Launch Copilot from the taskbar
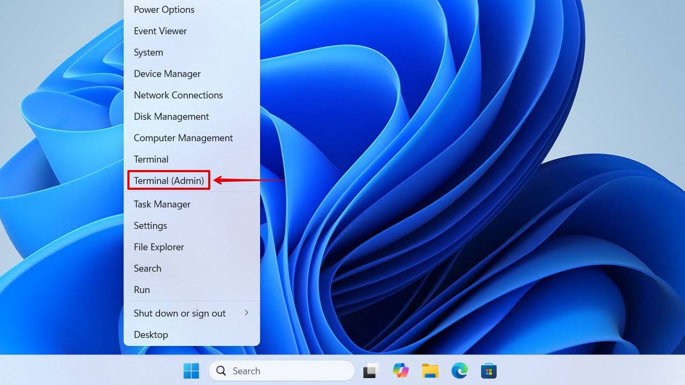685x385 pixels. pos(400,371)
